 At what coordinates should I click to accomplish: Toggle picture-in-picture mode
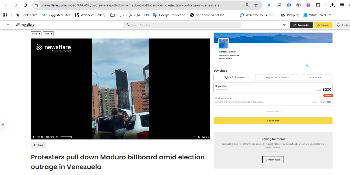point(203,137)
